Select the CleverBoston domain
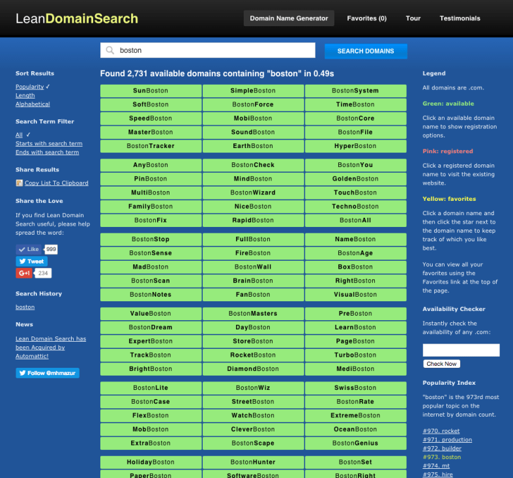This screenshot has width=513, height=478. pos(253,430)
